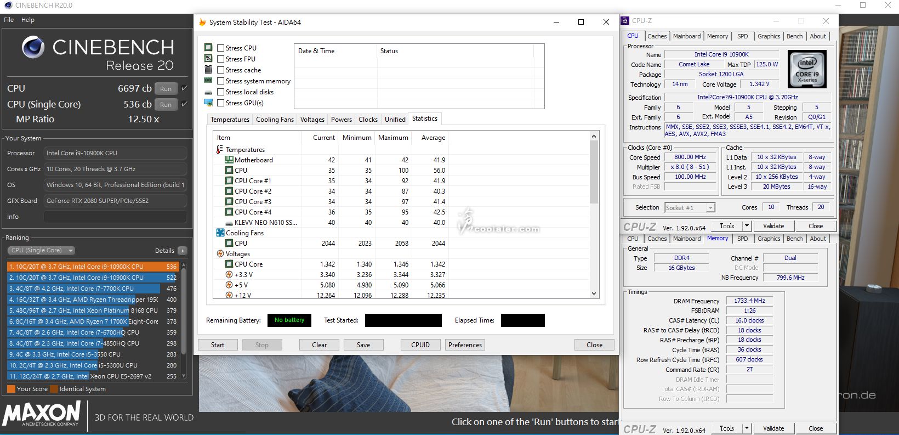The image size is (899, 435).
Task: Click the Stress GPU(s) monitor icon
Action: (x=208, y=103)
